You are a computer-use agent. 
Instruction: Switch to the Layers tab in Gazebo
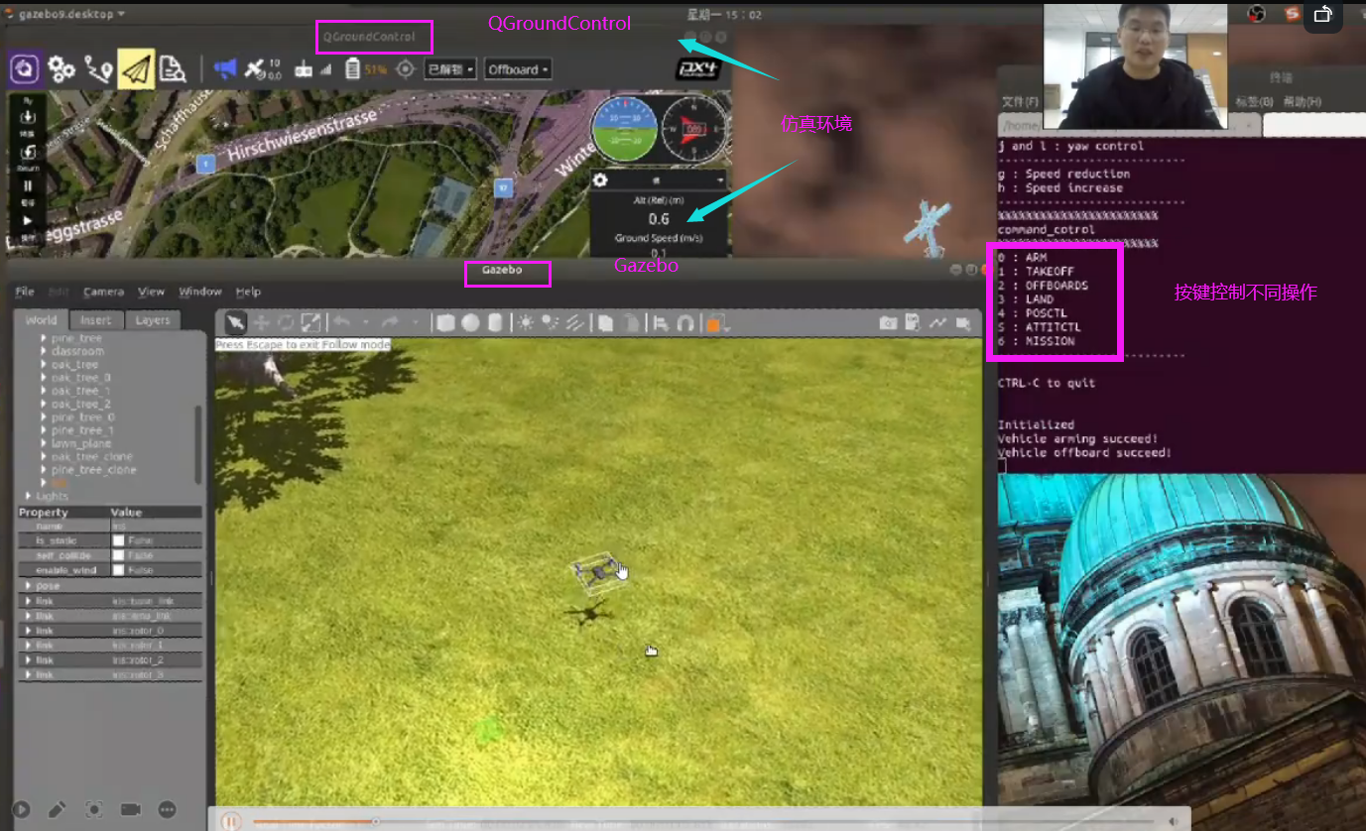pyautogui.click(x=153, y=320)
